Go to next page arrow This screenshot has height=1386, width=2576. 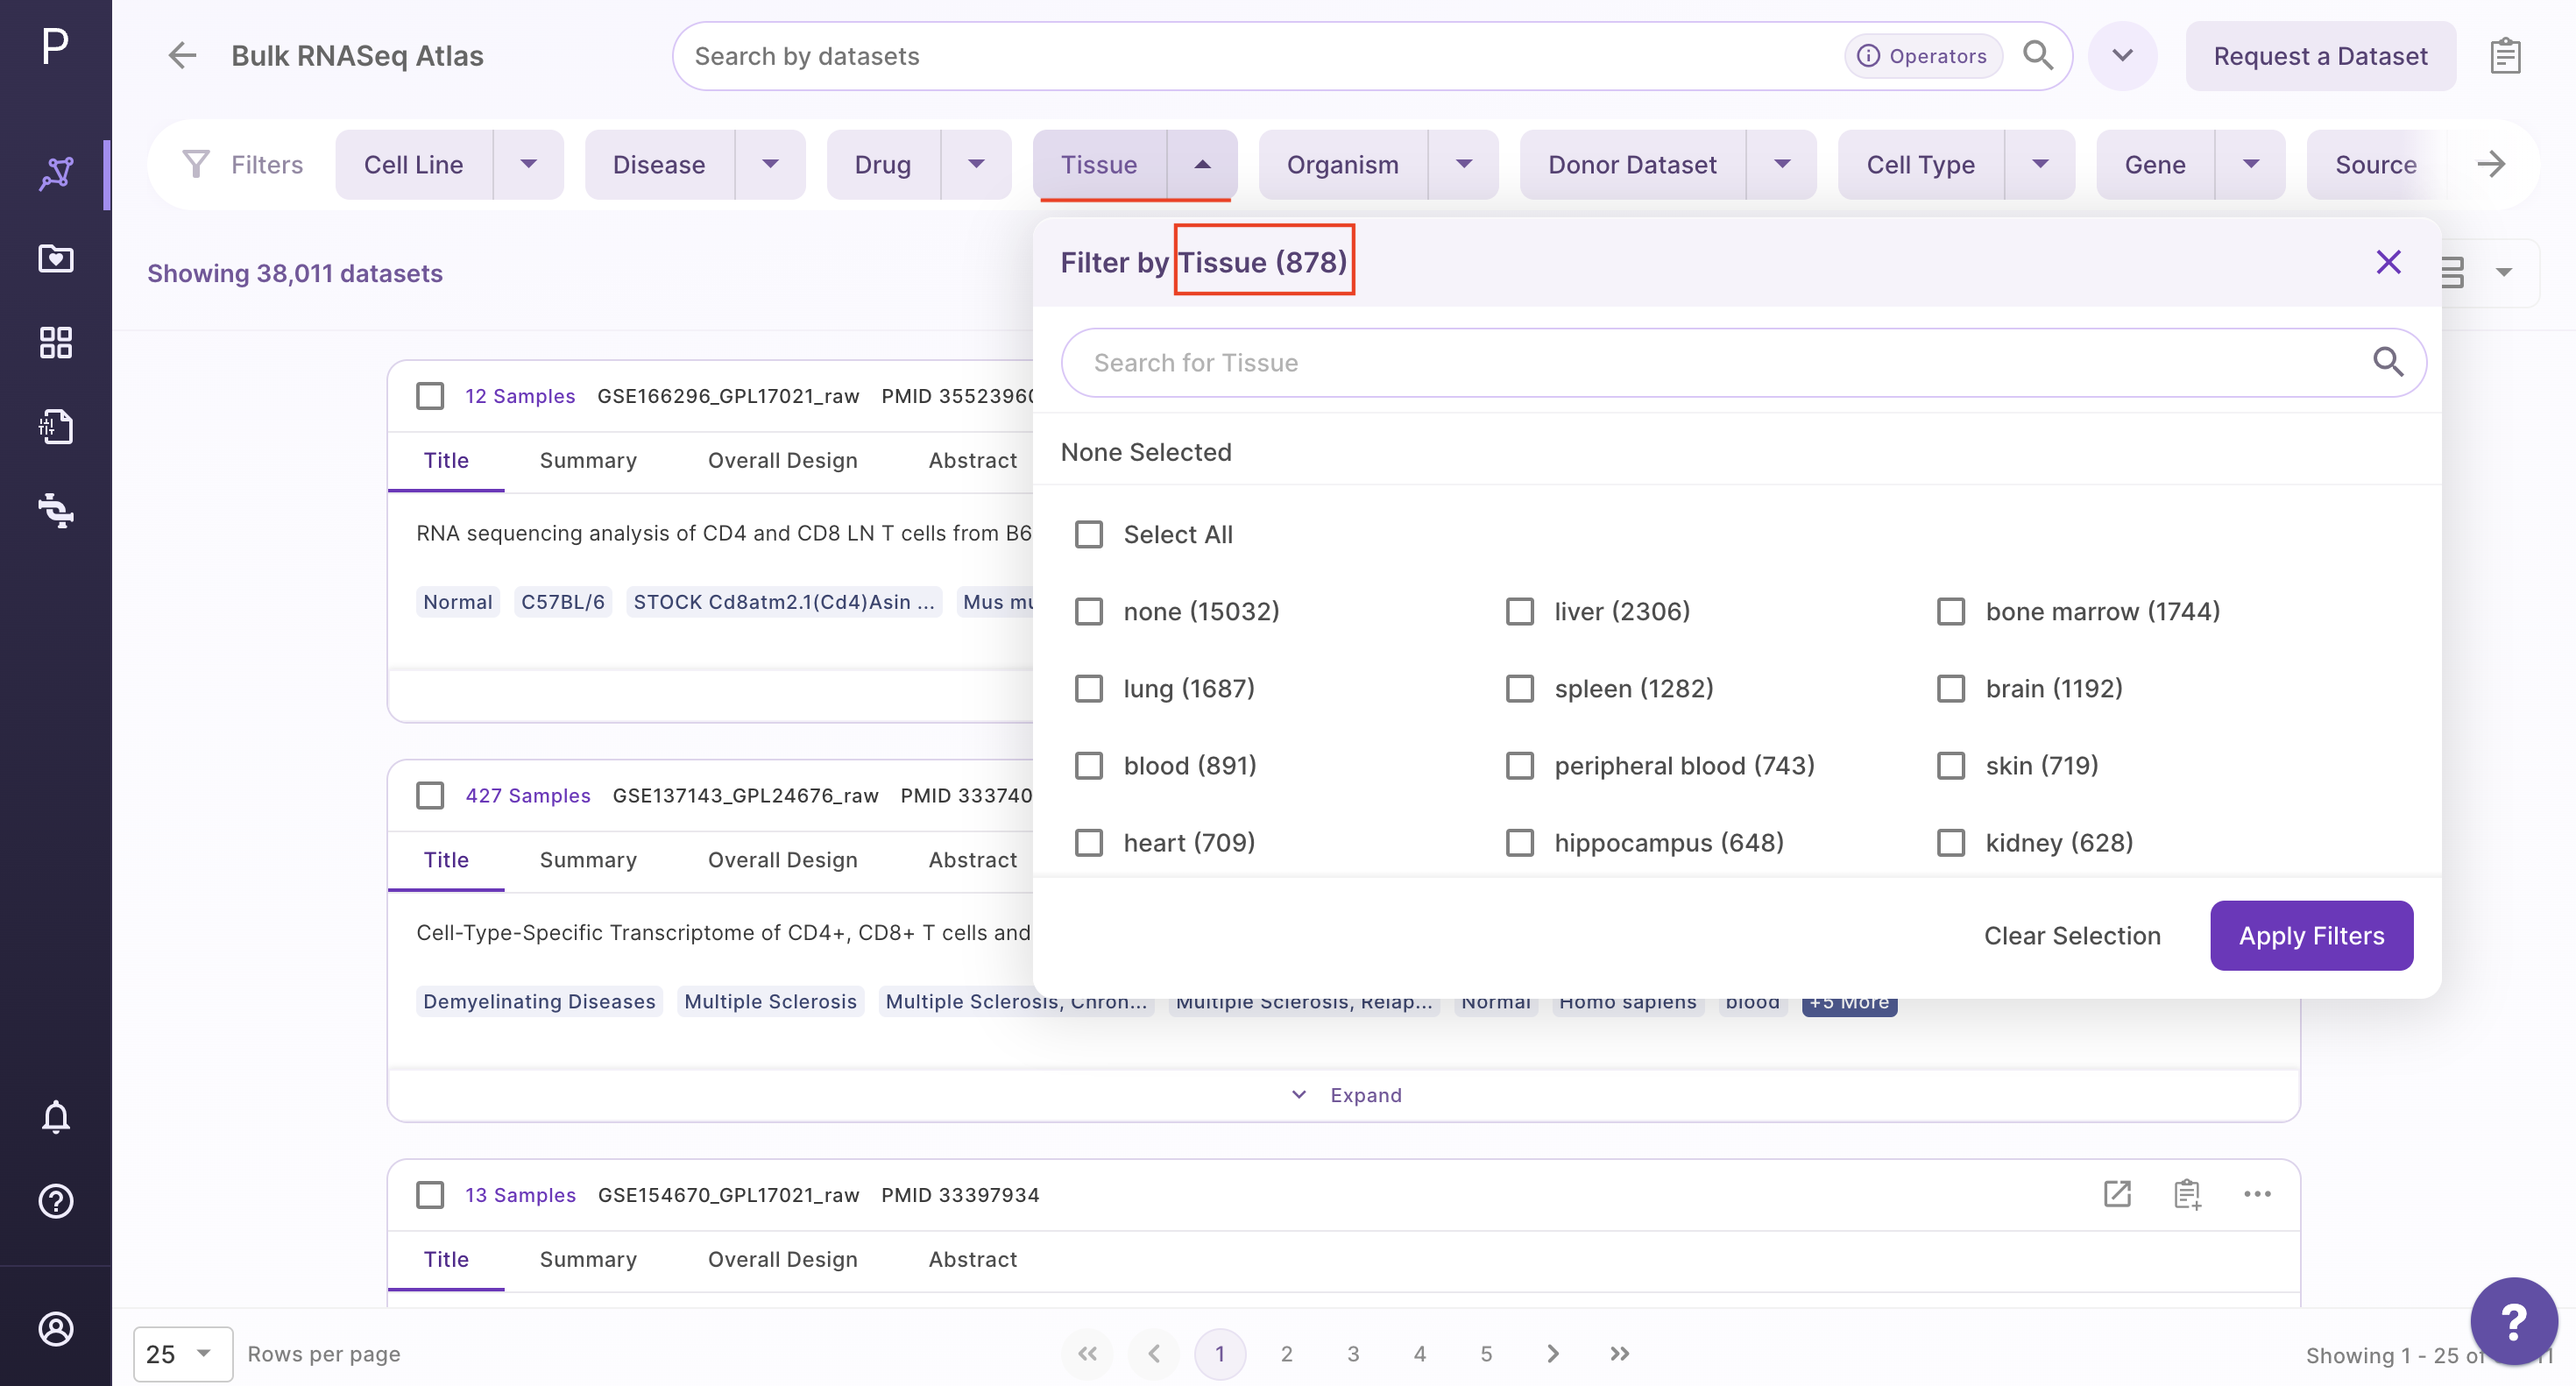(x=1552, y=1354)
